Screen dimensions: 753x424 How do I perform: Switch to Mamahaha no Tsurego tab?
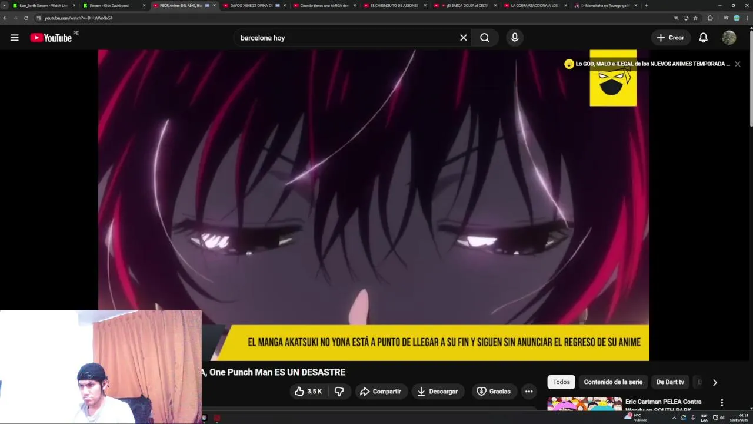pyautogui.click(x=605, y=5)
